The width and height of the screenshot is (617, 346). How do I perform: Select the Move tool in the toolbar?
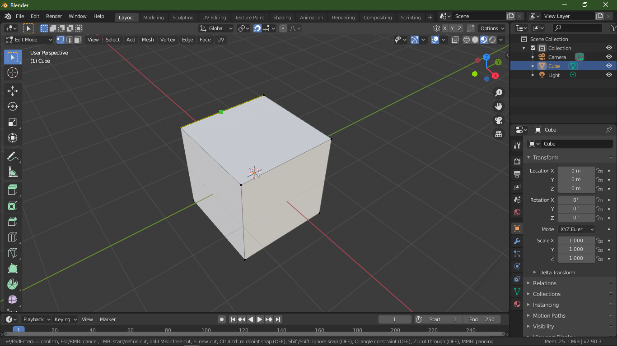(13, 91)
